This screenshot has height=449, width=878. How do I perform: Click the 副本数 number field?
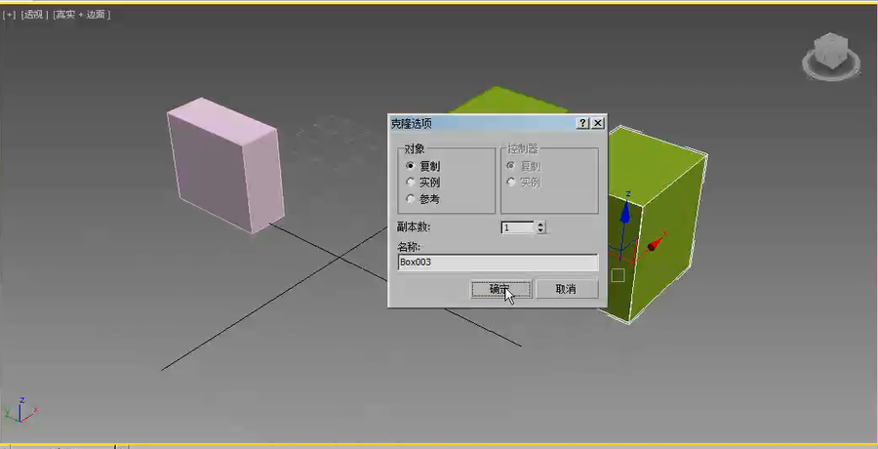tap(518, 227)
